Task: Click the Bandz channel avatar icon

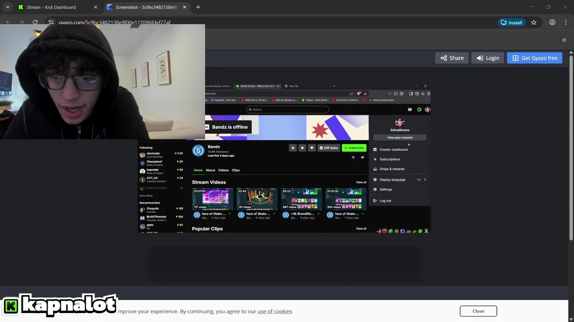Action: [198, 151]
